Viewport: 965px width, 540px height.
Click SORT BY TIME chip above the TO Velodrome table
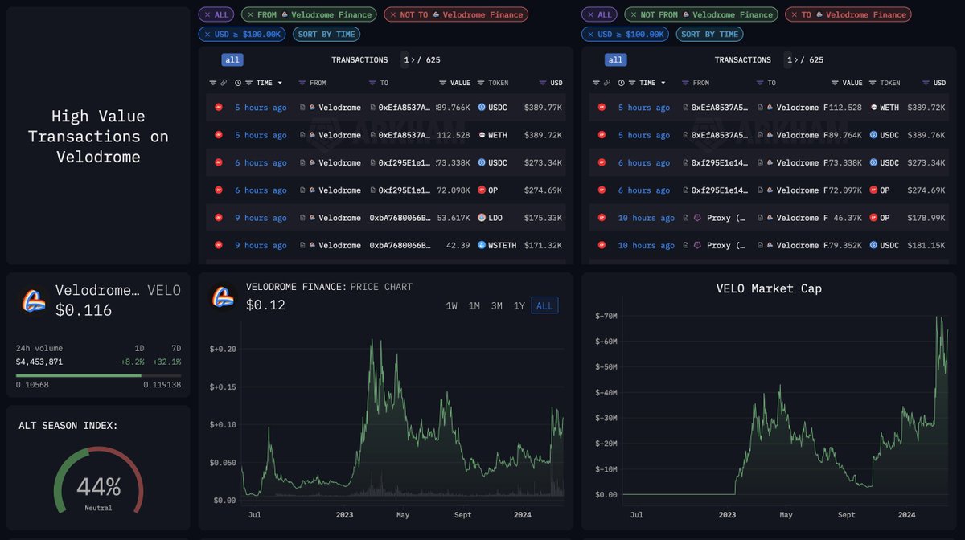(x=709, y=34)
